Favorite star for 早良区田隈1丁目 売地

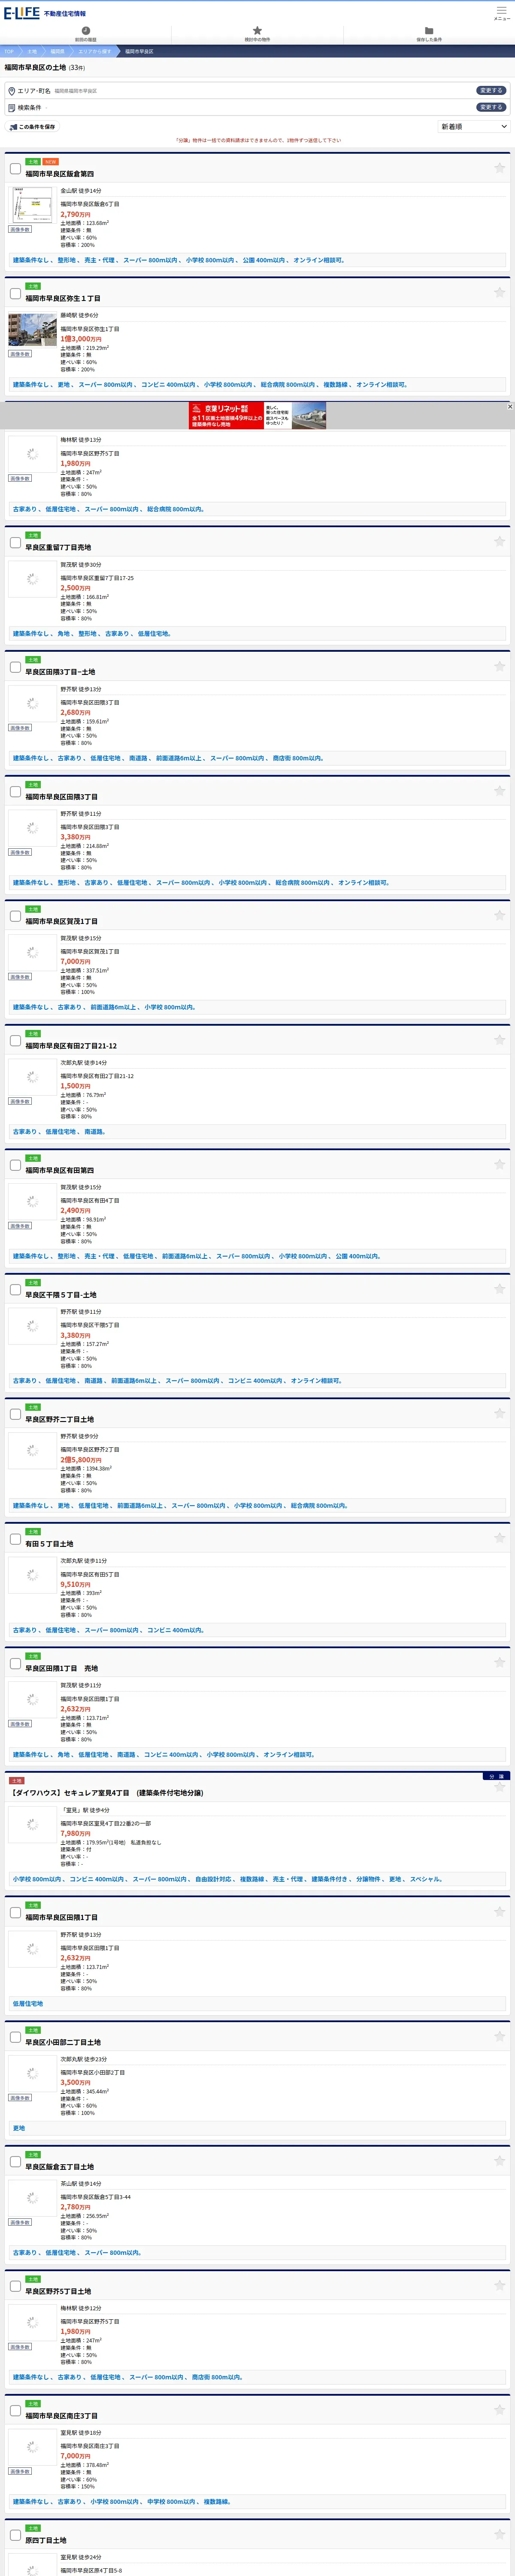pyautogui.click(x=499, y=1662)
